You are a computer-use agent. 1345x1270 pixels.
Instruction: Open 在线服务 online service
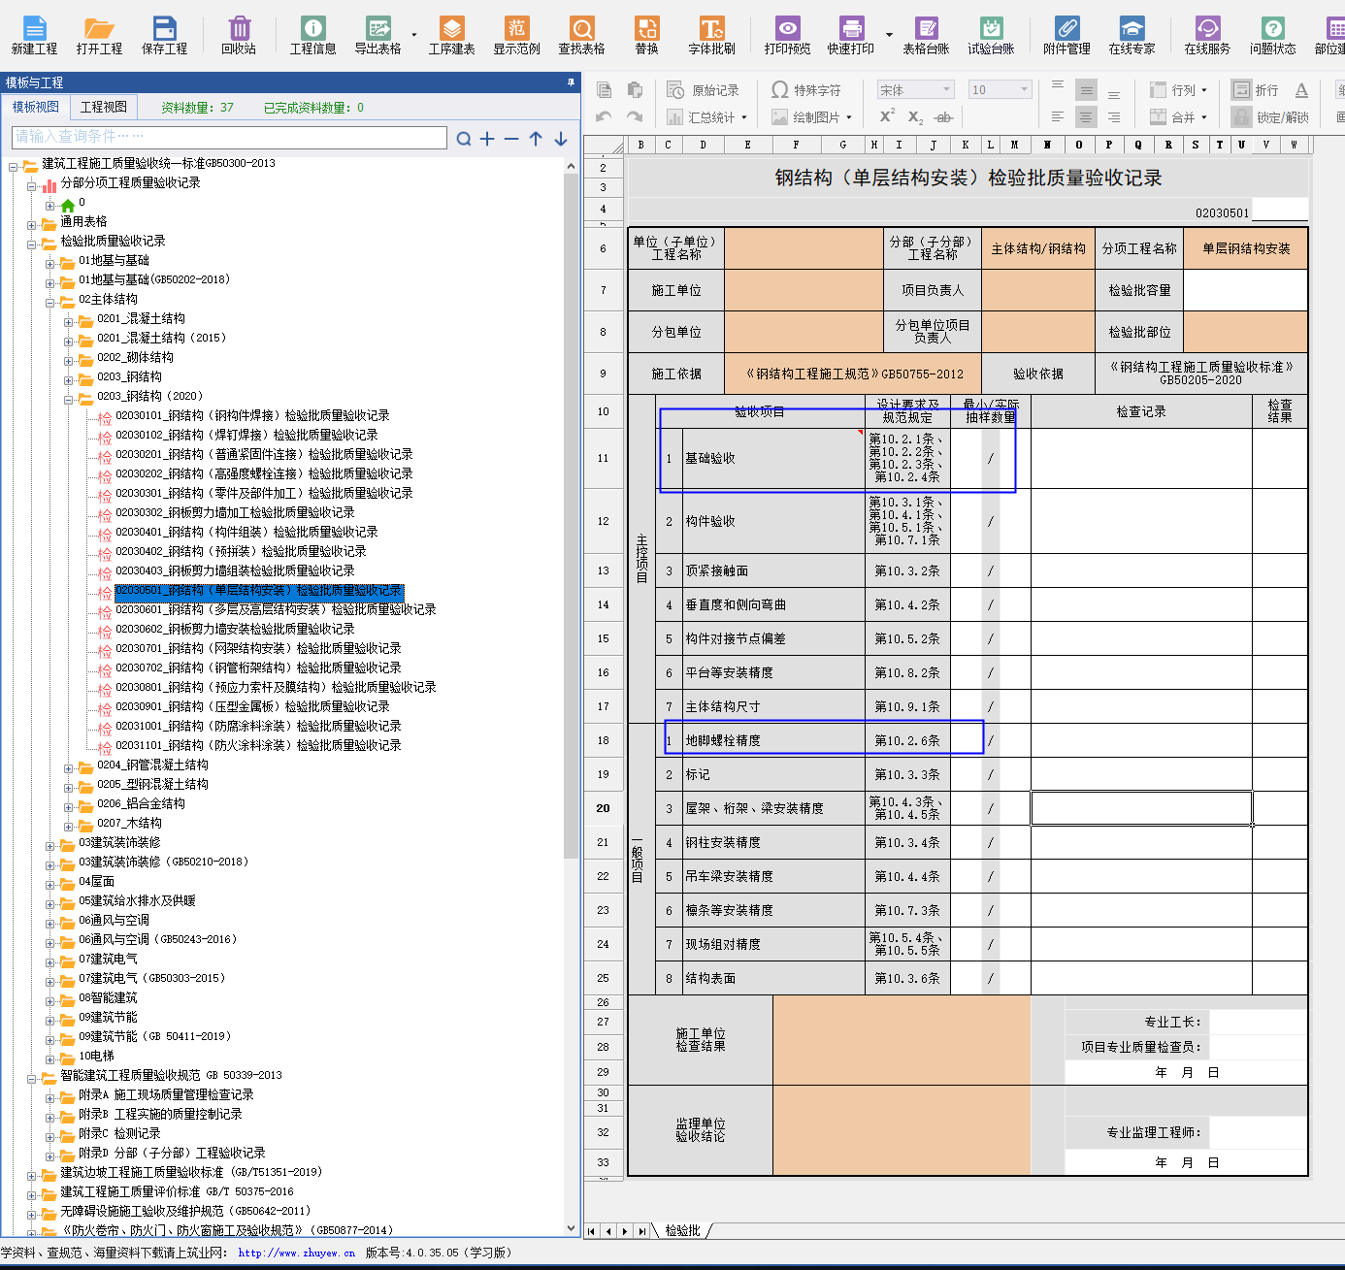point(1207,35)
